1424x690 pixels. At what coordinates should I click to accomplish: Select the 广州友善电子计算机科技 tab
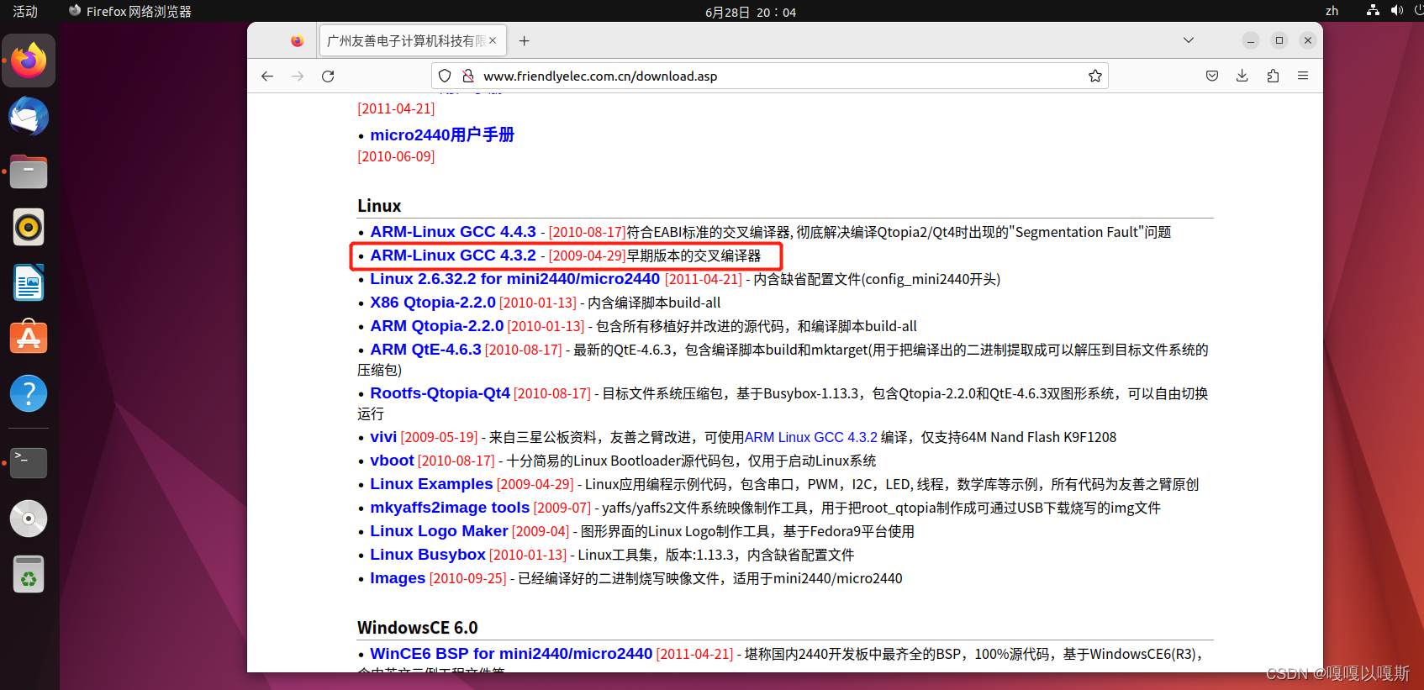pyautogui.click(x=412, y=40)
